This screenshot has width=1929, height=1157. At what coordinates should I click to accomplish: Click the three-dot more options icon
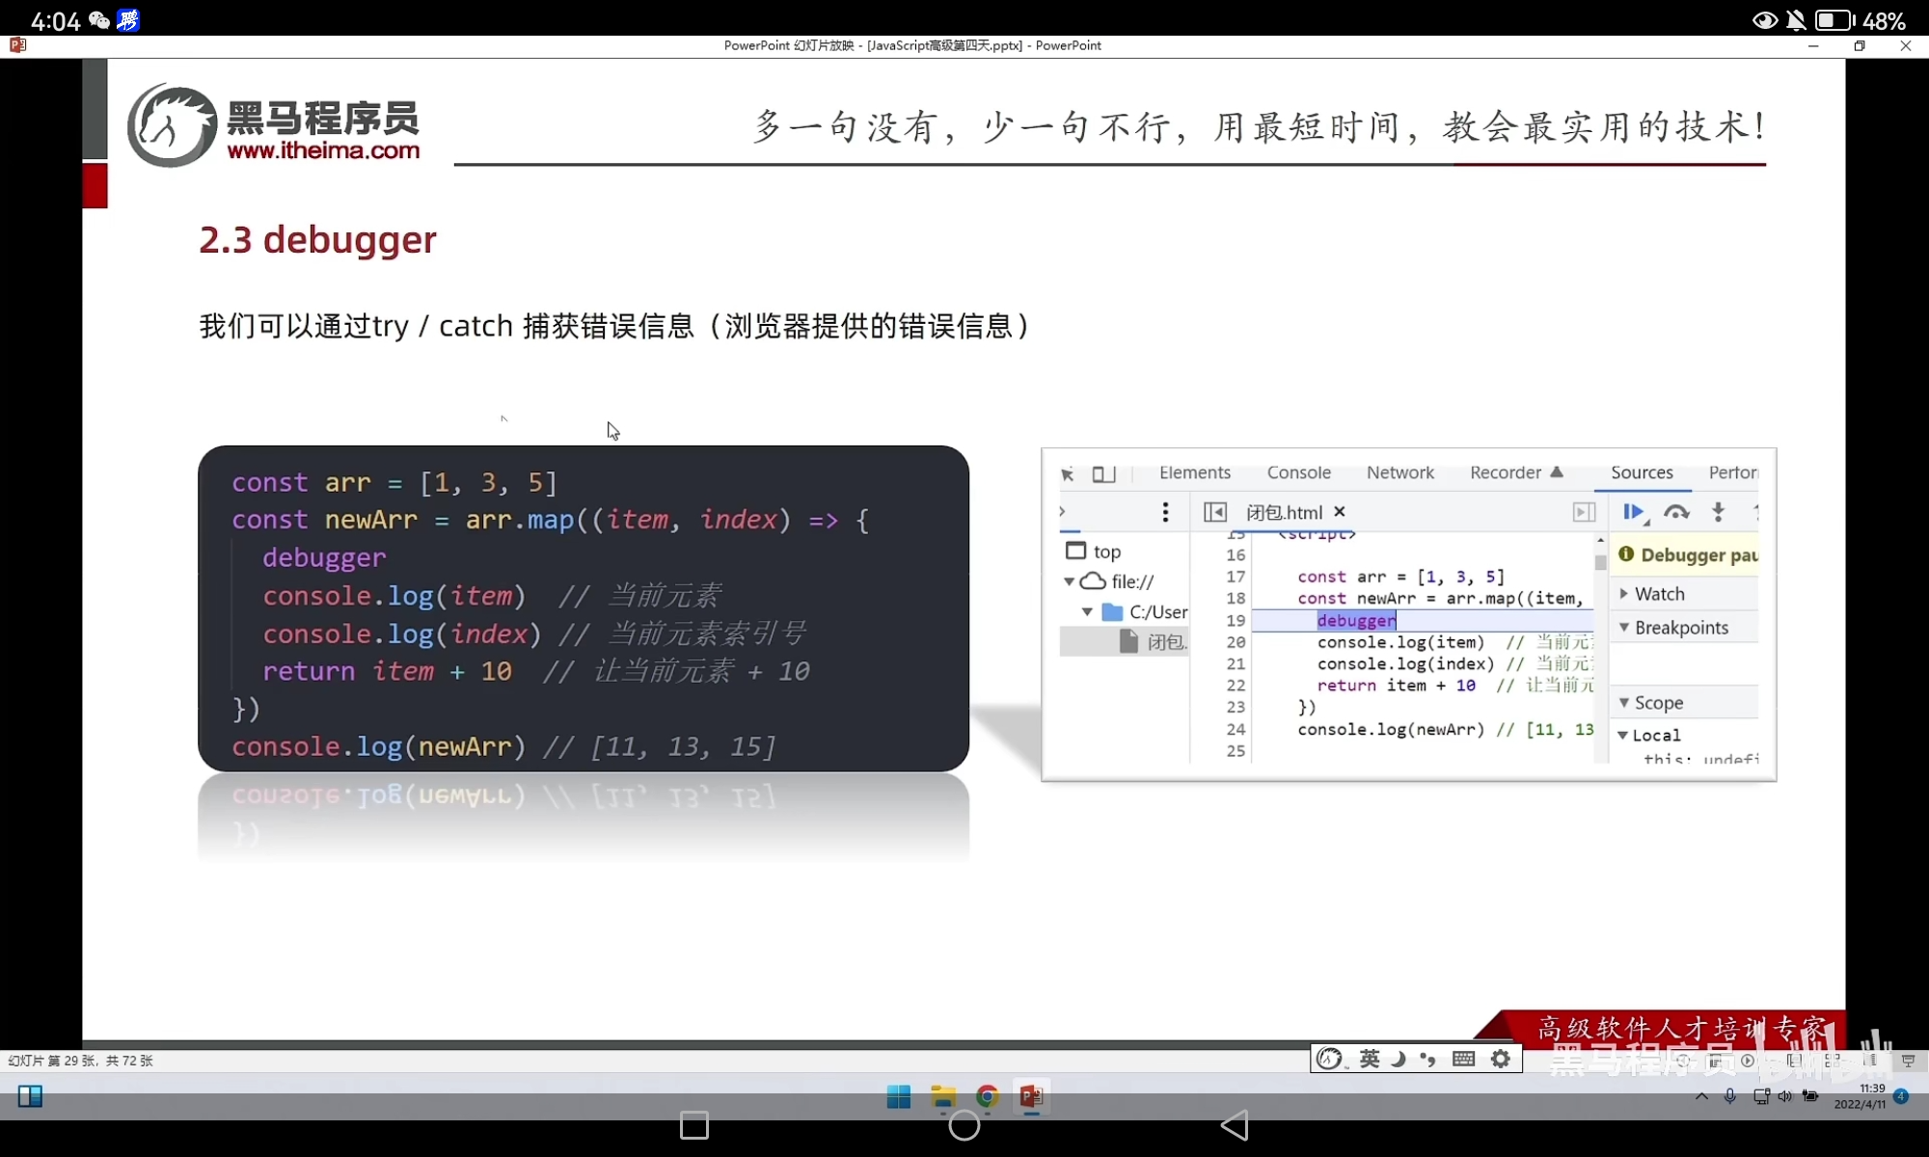pos(1165,512)
